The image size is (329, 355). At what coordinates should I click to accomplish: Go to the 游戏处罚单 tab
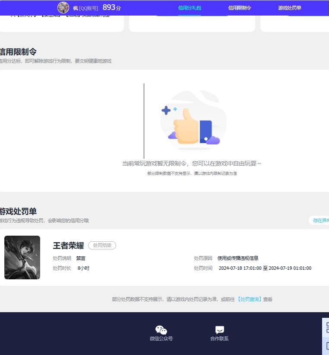289,8
